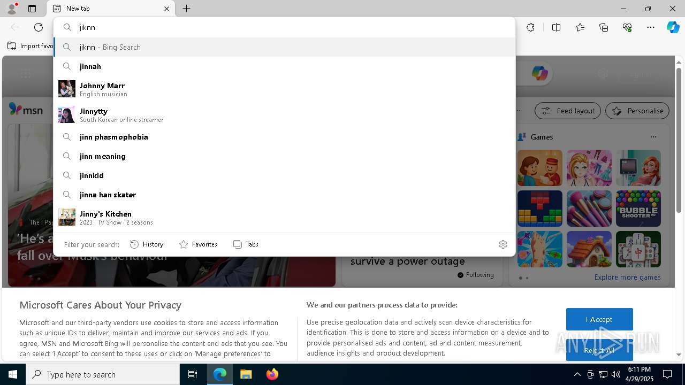The image size is (685, 385).
Task: Filter search by Tabs
Action: 246,244
